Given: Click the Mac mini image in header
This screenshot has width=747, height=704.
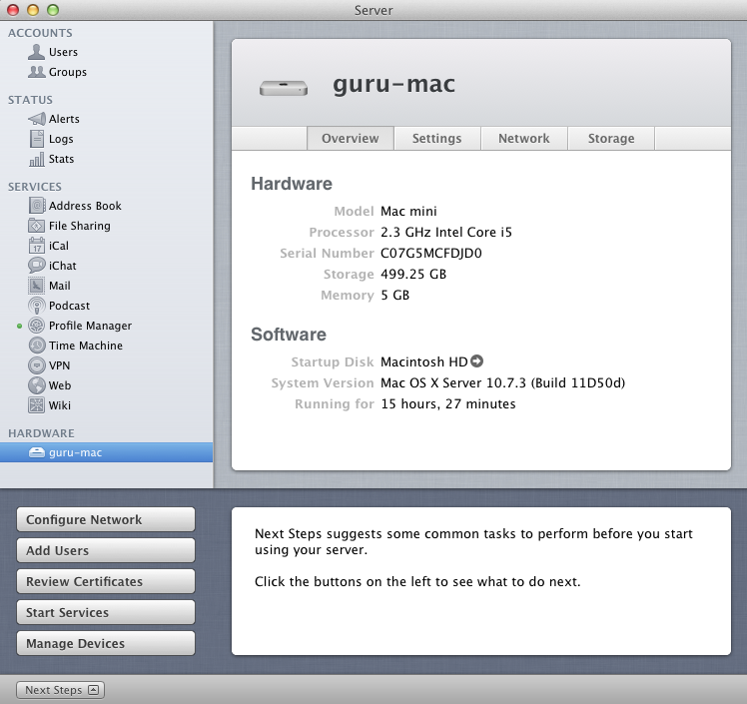Looking at the screenshot, I should click(284, 88).
